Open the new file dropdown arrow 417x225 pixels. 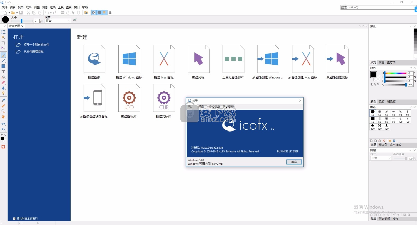click(9, 13)
